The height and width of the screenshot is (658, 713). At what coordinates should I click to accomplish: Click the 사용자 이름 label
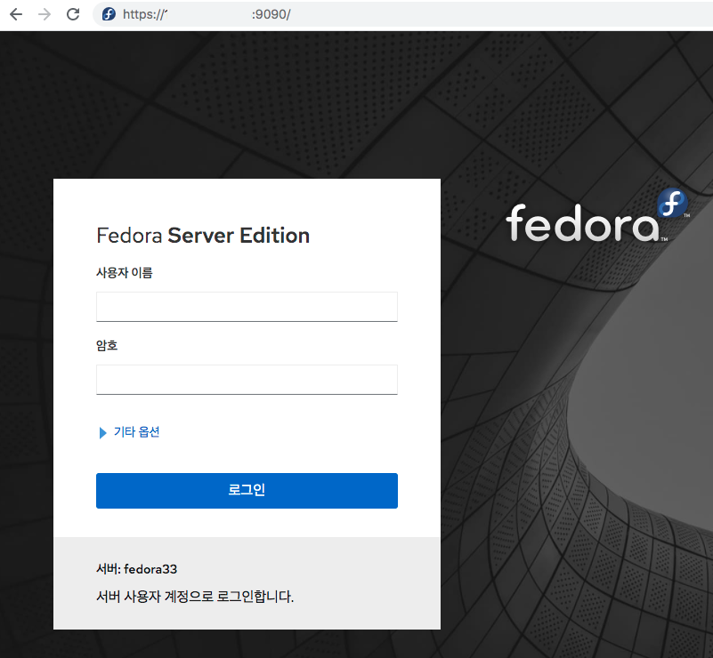[x=124, y=272]
